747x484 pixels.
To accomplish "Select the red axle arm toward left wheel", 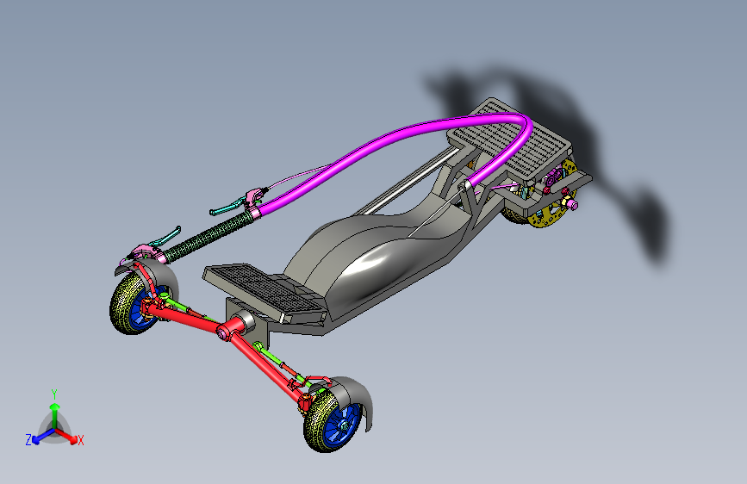I will (186, 317).
